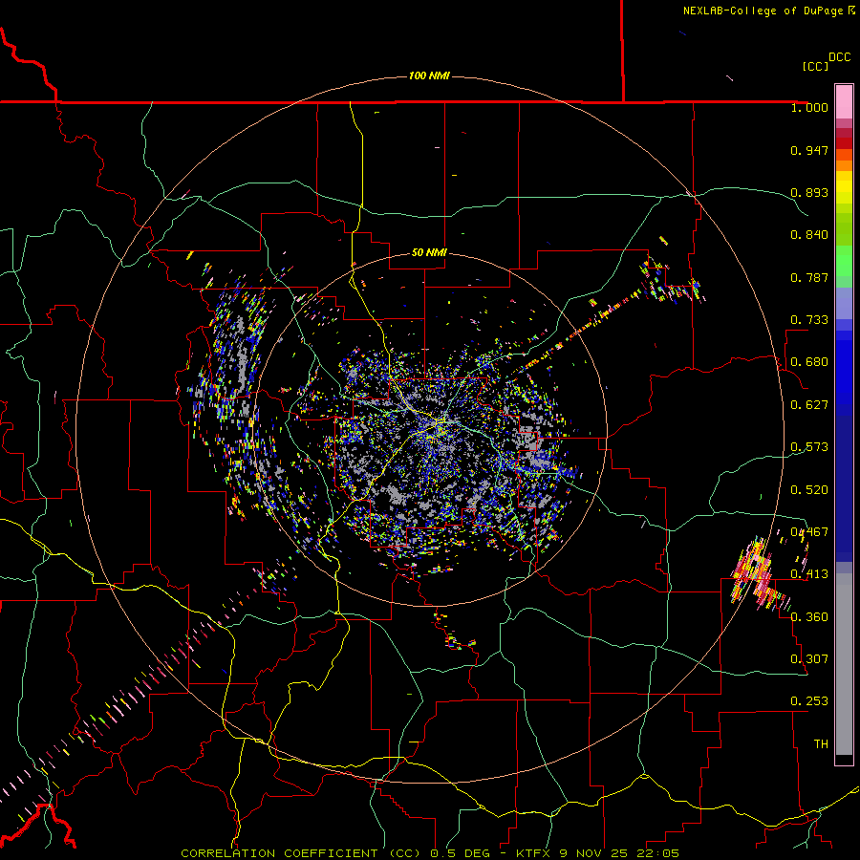Click the TH threshold label on the legend
The width and height of the screenshot is (860, 860).
[821, 744]
